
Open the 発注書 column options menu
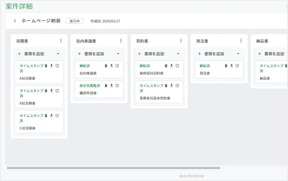(x=241, y=41)
